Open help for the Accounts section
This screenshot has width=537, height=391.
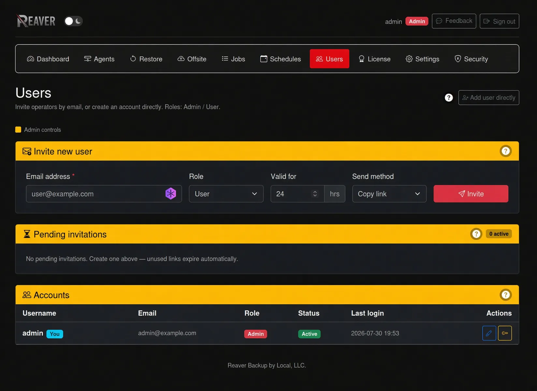click(x=506, y=295)
